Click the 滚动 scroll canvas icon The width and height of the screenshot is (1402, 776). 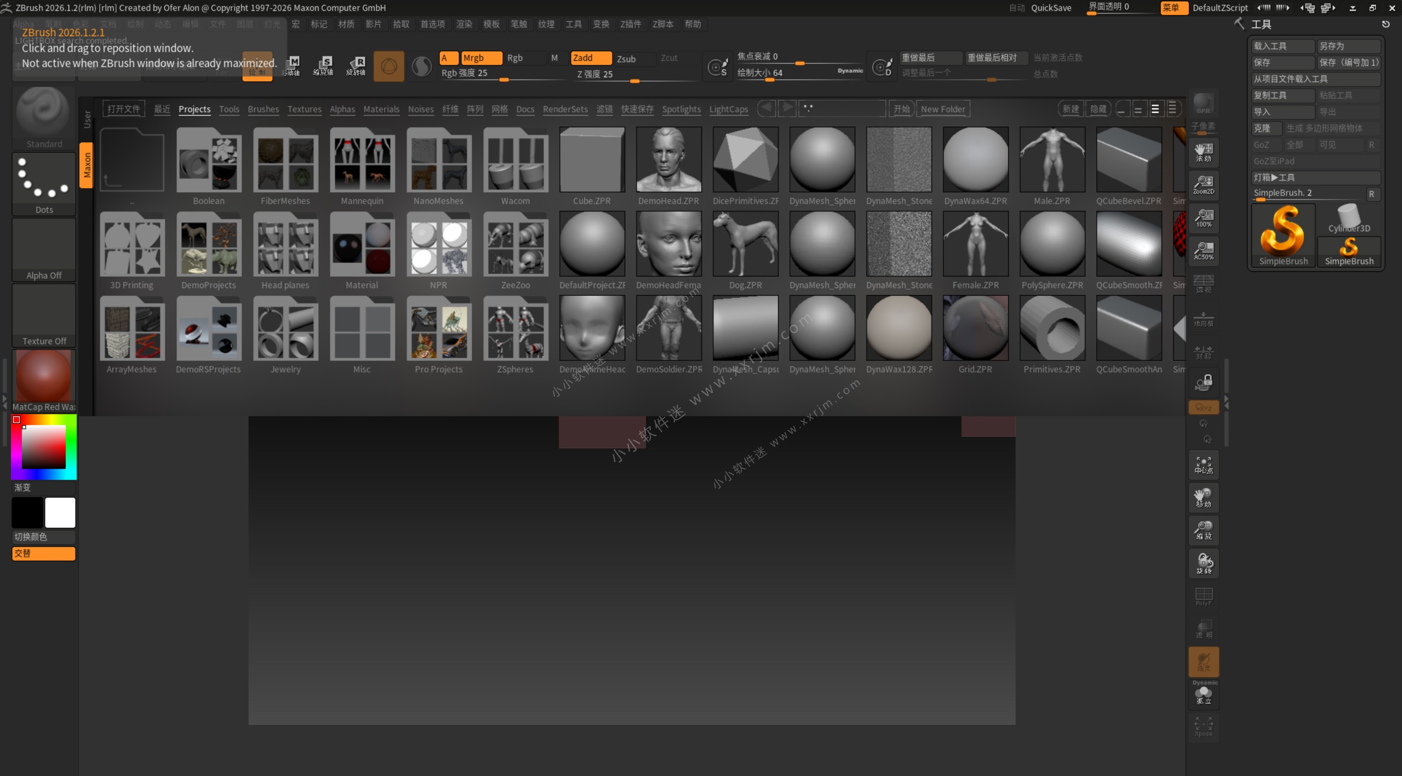pyautogui.click(x=1203, y=152)
